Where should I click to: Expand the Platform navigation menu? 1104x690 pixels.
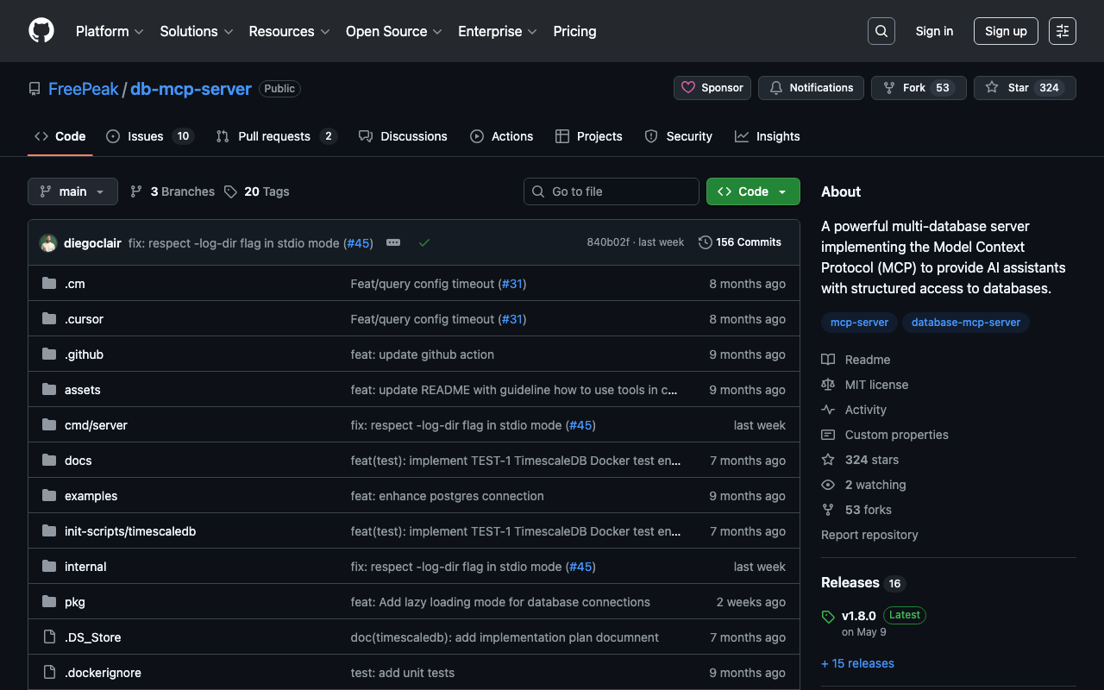[x=109, y=31]
